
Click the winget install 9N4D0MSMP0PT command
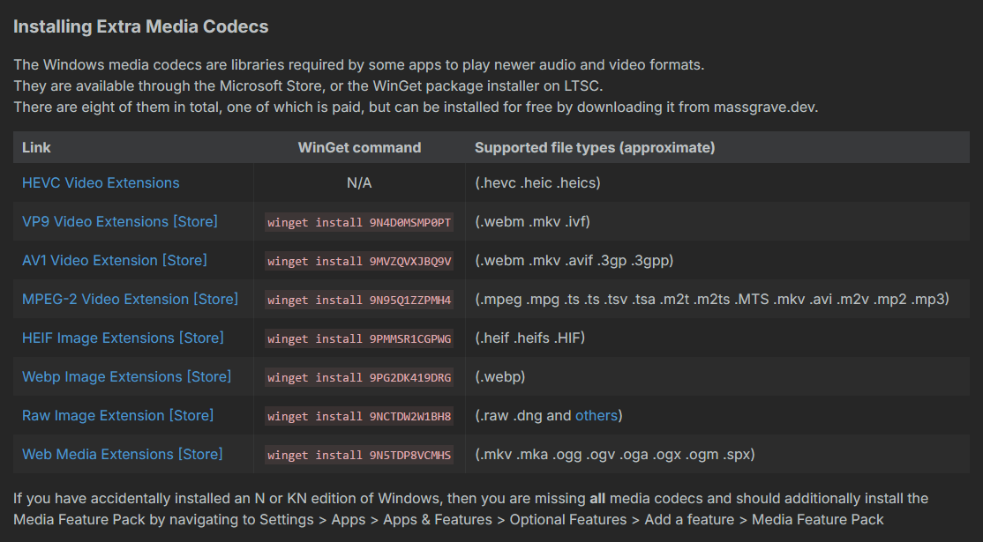click(359, 223)
